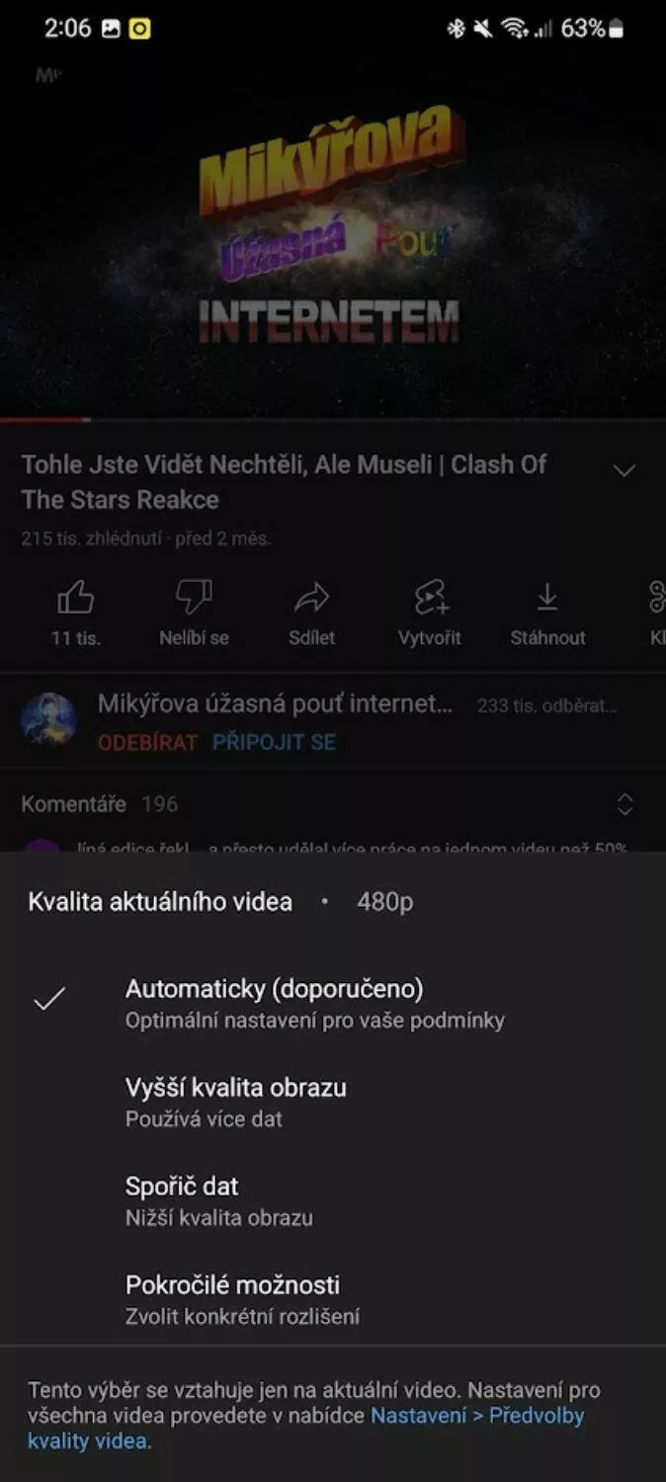Tap the Sdílet share arrow icon
Viewport: 666px width, 1482px height.
click(311, 597)
